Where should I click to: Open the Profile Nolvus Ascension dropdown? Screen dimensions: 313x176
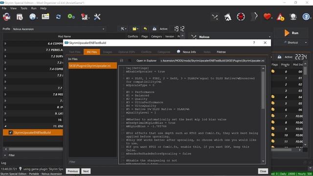(59, 29)
